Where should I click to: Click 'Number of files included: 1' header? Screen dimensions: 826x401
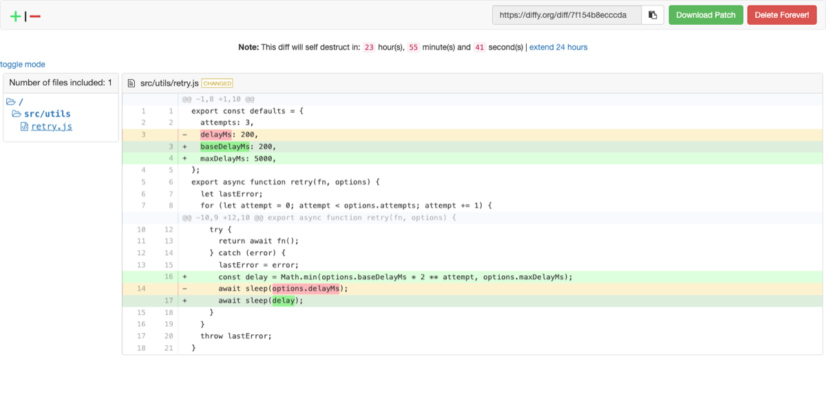pyautogui.click(x=61, y=83)
